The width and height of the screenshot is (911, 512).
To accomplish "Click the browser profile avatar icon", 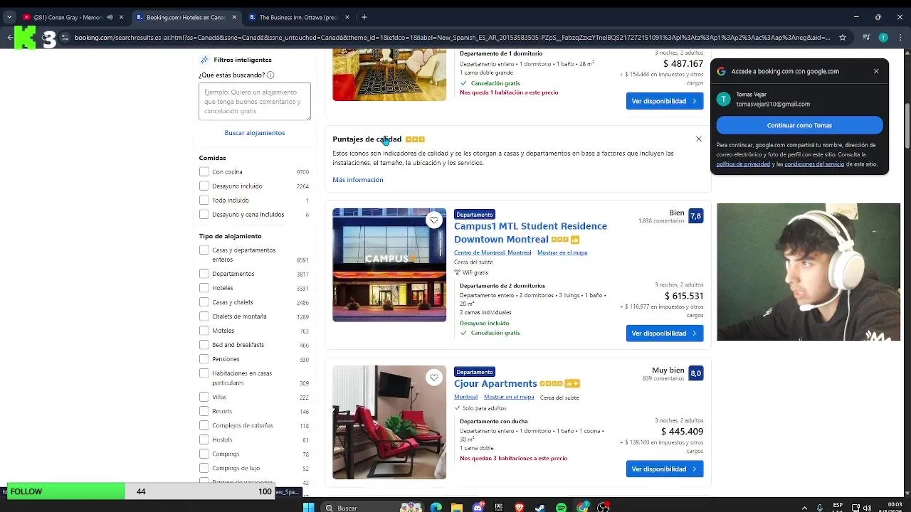I will pos(883,37).
